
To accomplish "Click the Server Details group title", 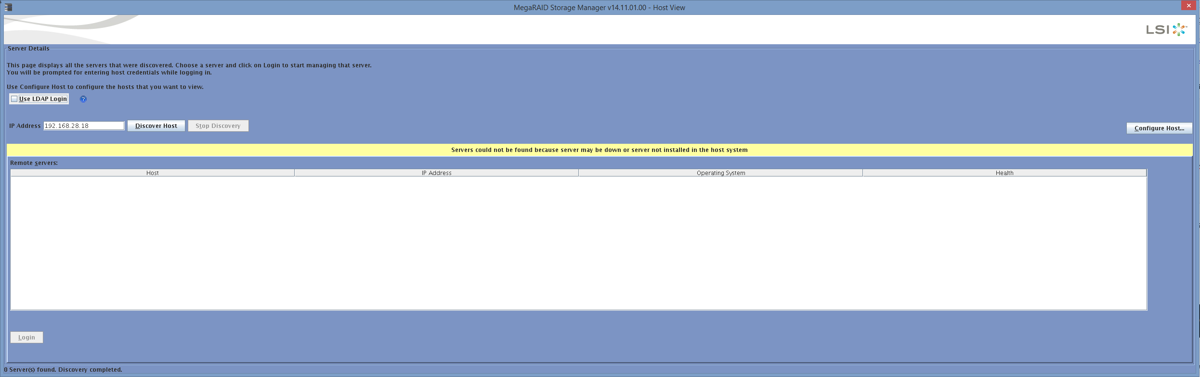I will pyautogui.click(x=28, y=49).
